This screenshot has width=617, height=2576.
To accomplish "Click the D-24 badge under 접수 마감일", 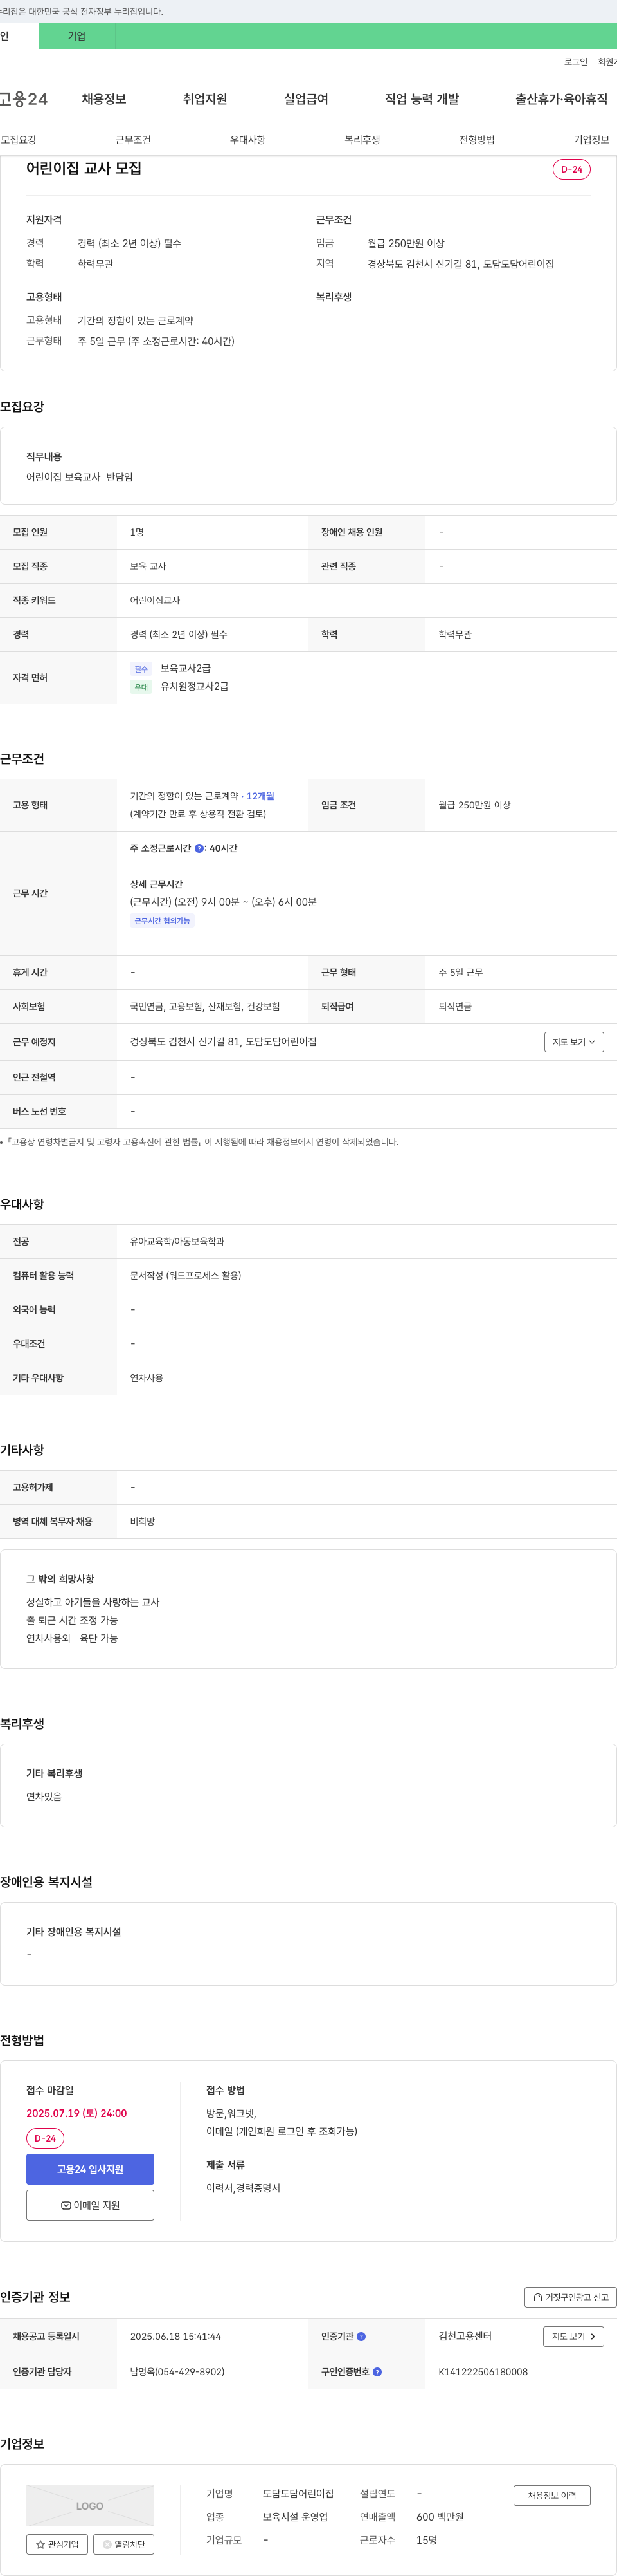I will (45, 2138).
